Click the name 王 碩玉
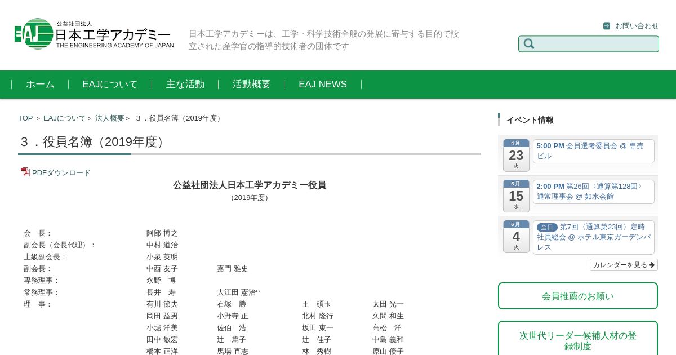 317,304
